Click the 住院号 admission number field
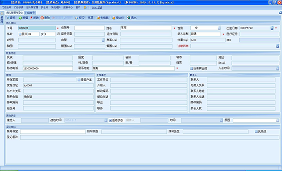The image size is (282, 171). tap(89, 28)
